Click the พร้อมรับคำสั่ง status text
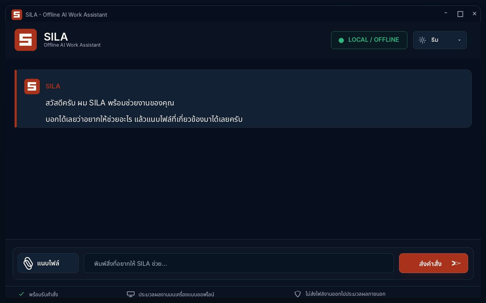Screen dimensions: 486x303 tap(43, 294)
